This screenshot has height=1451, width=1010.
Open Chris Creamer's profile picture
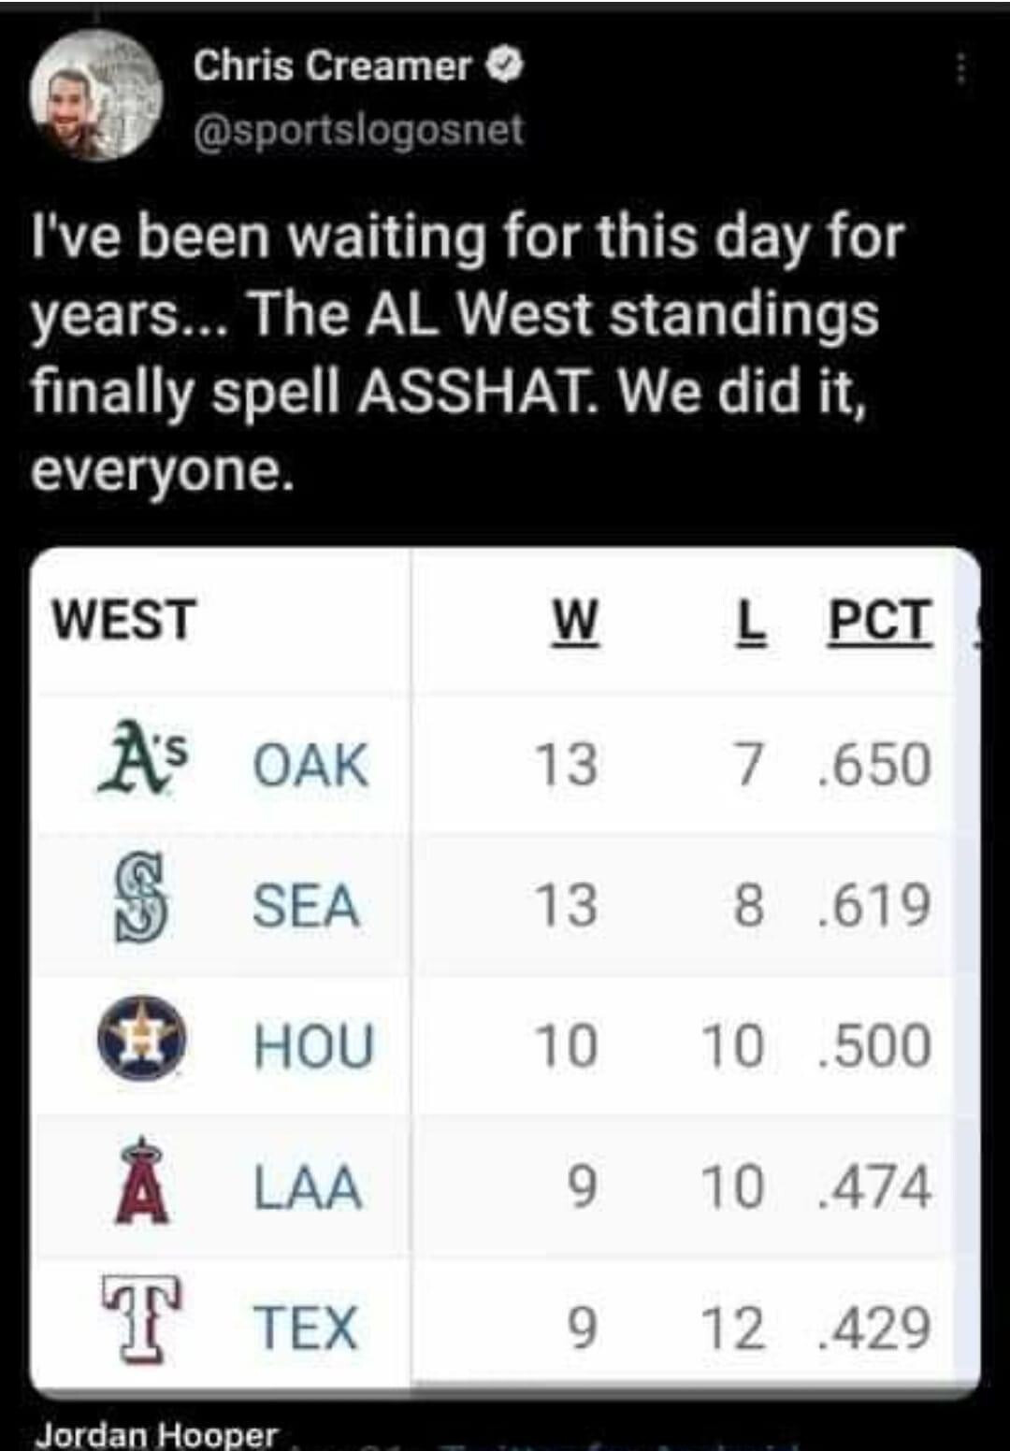[x=96, y=96]
